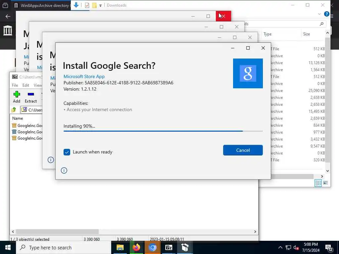The image size is (339, 254).
Task: Open the Microsoft Store App link
Action: (84, 76)
